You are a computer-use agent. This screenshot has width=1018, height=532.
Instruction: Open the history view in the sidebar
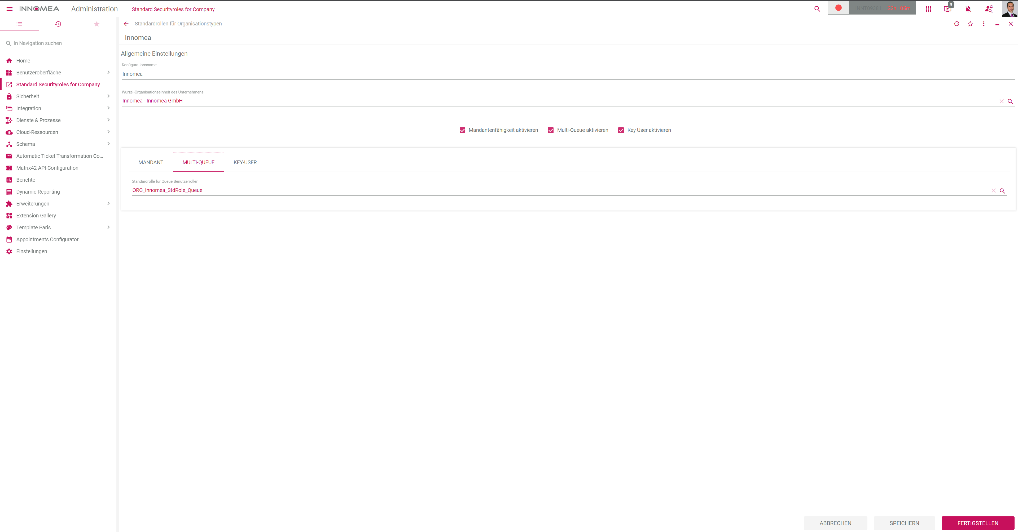(x=58, y=24)
